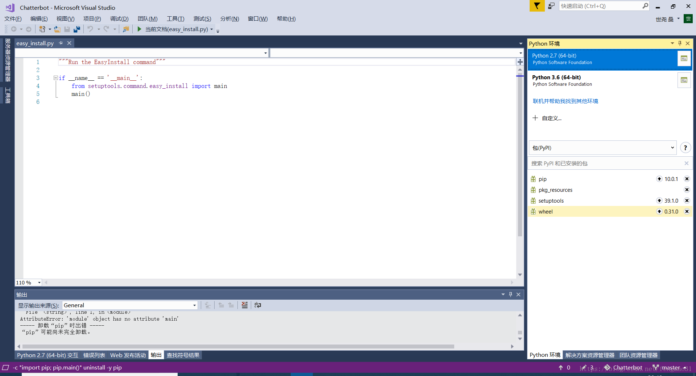
Task: Open the output panel window options dropdown
Action: tap(503, 295)
